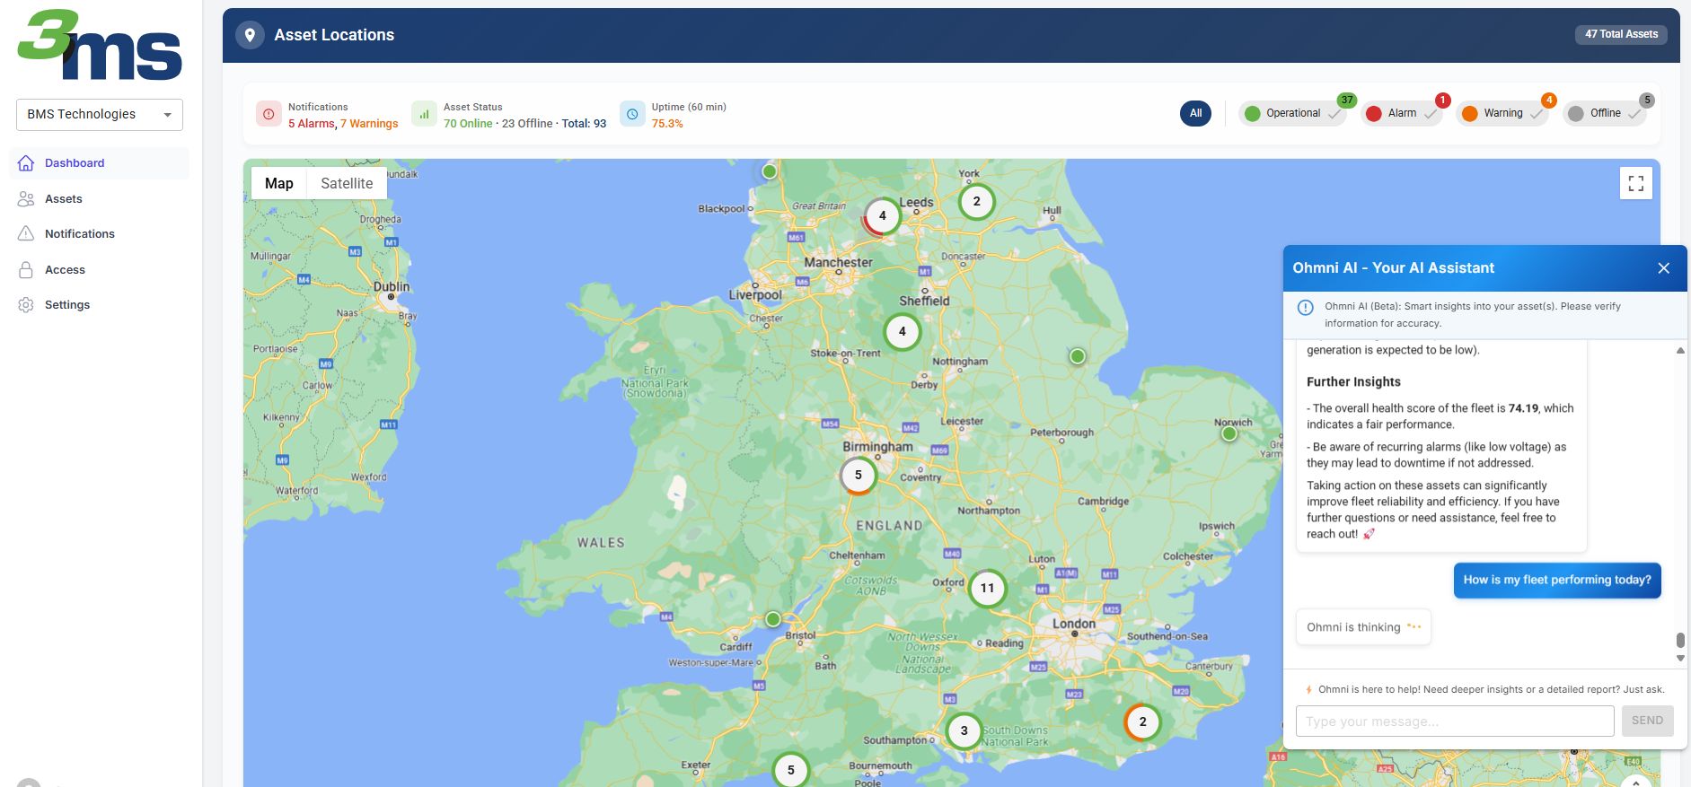The image size is (1691, 787).
Task: Click the blue Uptime clock icon
Action: [x=632, y=114]
